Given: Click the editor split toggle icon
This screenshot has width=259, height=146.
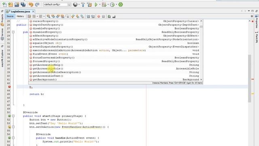Looking at the screenshot, I should point(252,16).
